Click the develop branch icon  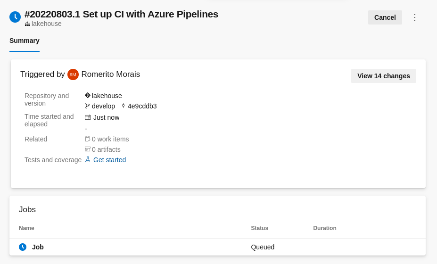88,106
